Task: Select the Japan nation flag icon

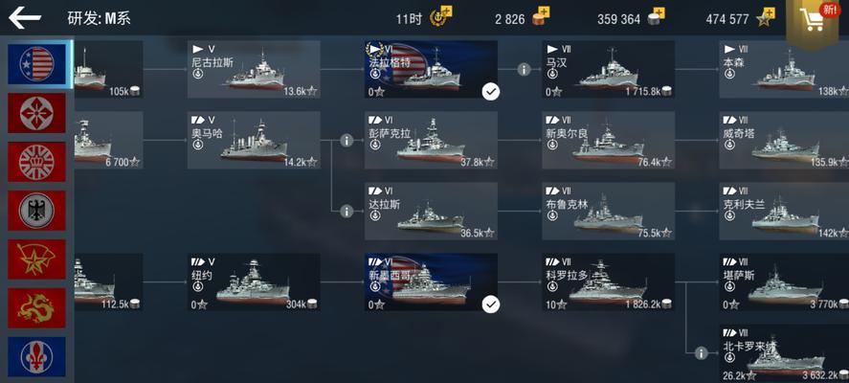Action: [36, 113]
